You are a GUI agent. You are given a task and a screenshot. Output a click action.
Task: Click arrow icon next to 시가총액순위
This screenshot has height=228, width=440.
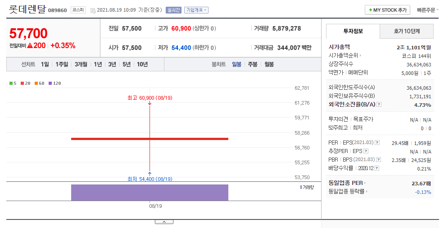360,55
